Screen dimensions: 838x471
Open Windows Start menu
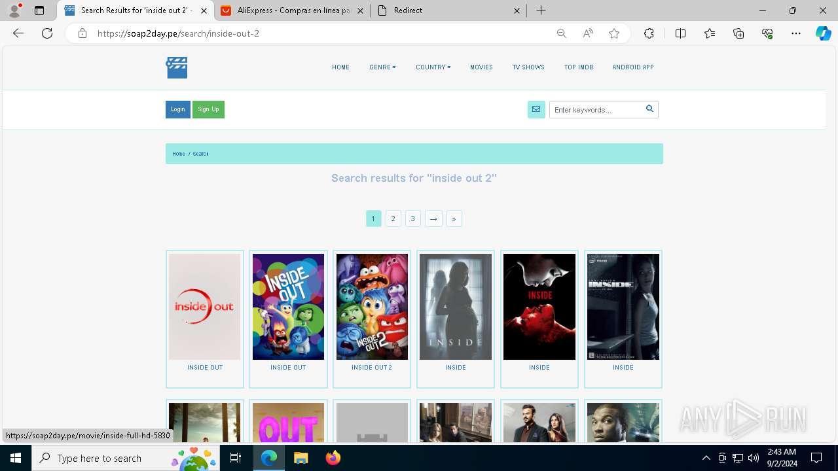tap(16, 458)
